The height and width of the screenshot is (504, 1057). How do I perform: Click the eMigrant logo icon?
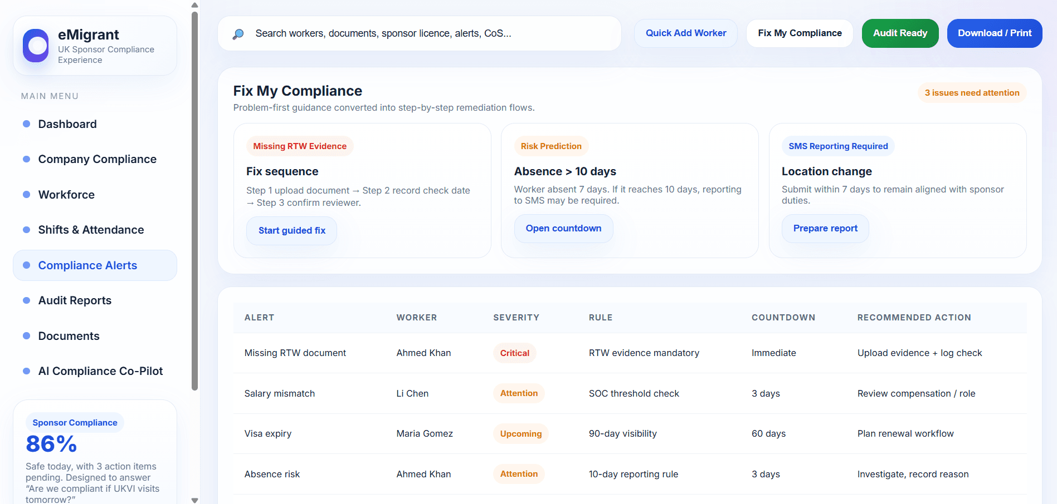tap(36, 46)
